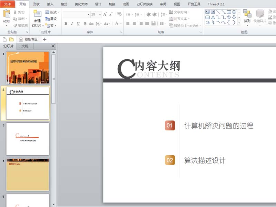Click Convert to SmartArt button
The height and width of the screenshot is (207, 276).
pyautogui.click(x=185, y=26)
